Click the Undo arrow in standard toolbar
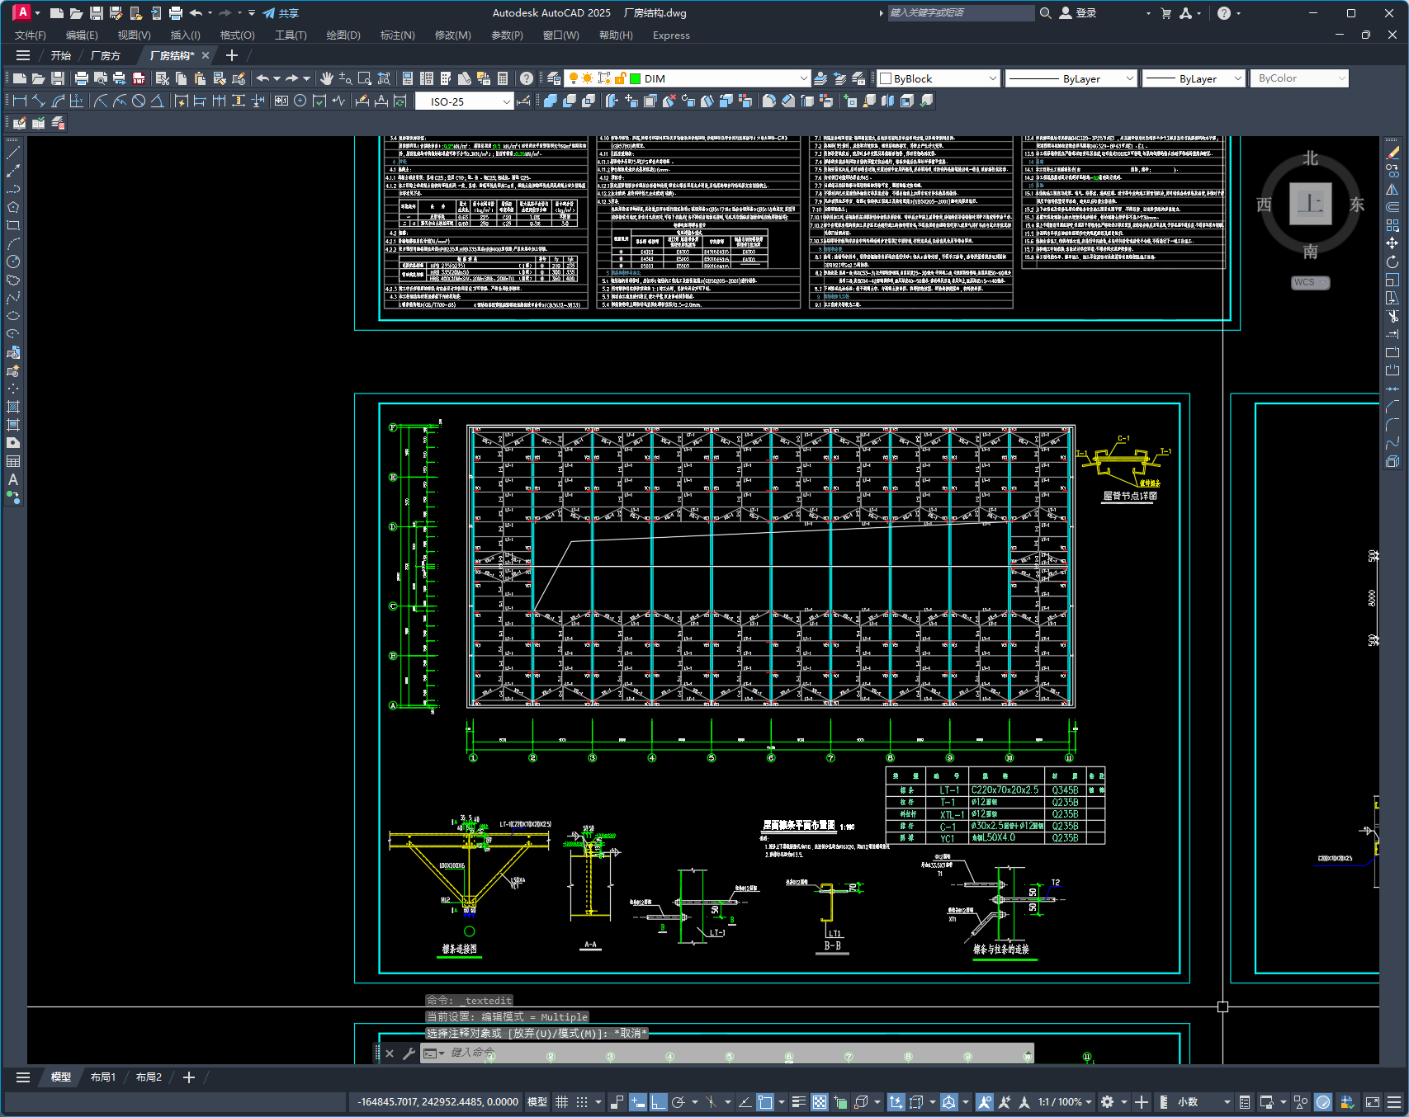Screen dimensions: 1409x1117 tap(263, 78)
